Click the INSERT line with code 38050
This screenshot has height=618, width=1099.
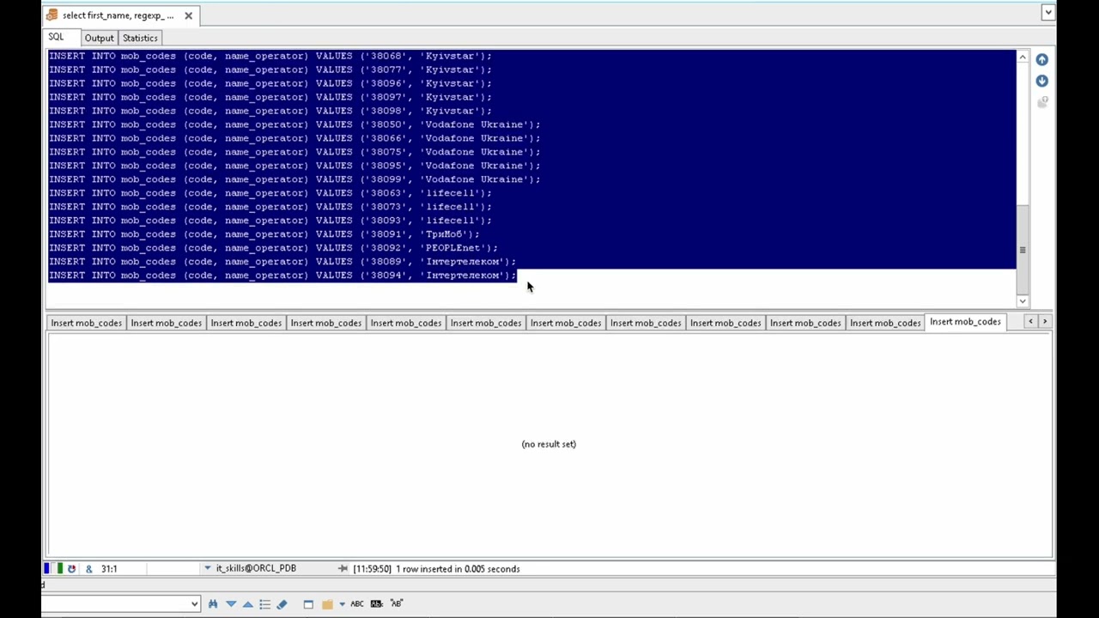coord(294,124)
